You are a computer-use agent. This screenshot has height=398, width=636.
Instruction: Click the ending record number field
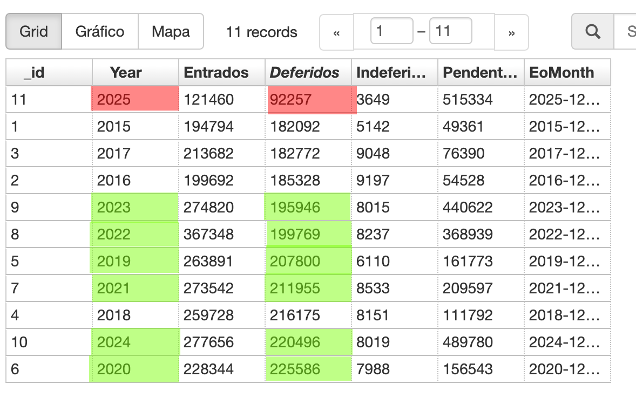pyautogui.click(x=450, y=31)
